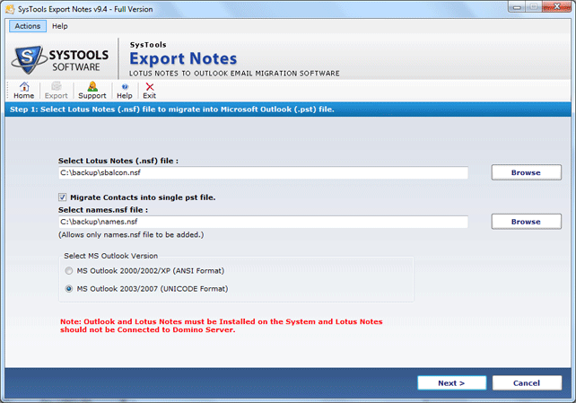Click the Home toolbar icon
This screenshot has height=403, width=576.
point(24,91)
